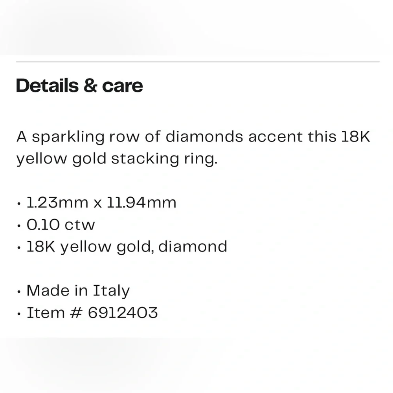
Task: Click the word "Made" in the origin line
Action: point(47,291)
